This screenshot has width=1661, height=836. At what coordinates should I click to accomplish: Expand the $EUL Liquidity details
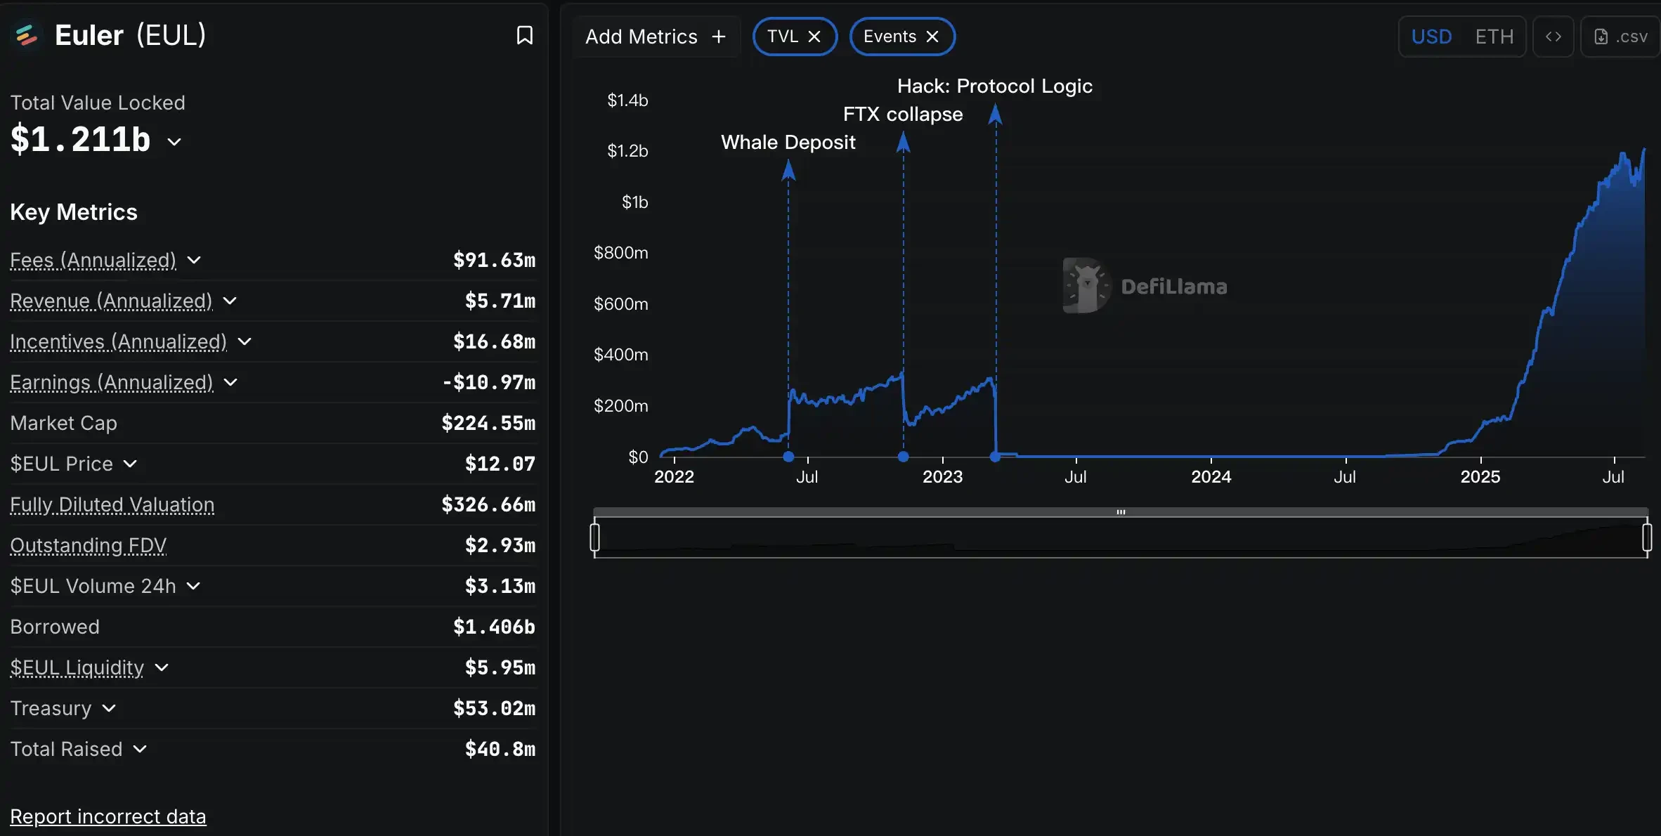pyautogui.click(x=160, y=668)
